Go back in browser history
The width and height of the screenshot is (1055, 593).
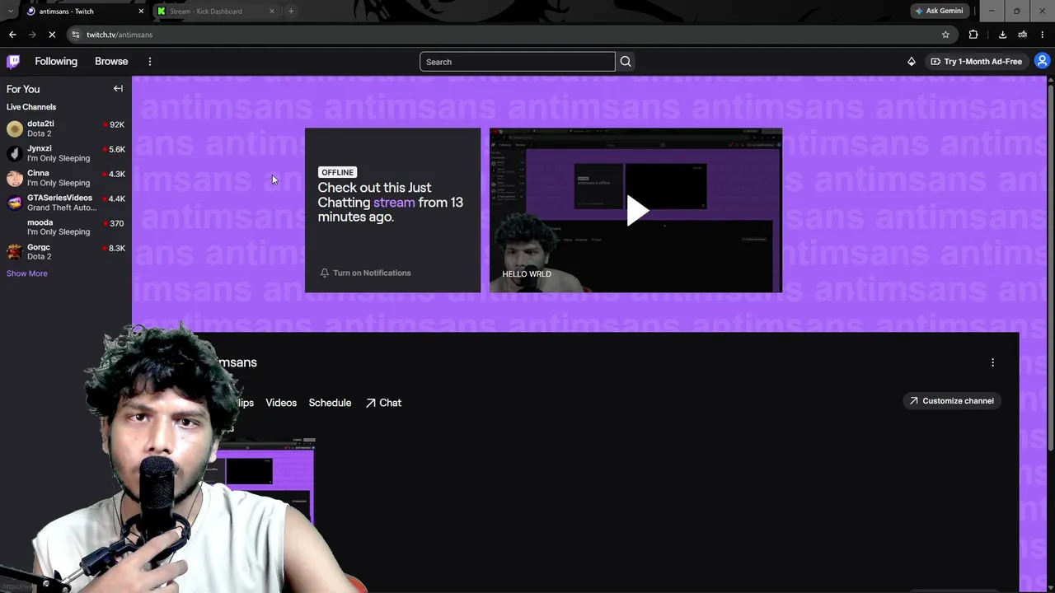pos(12,35)
